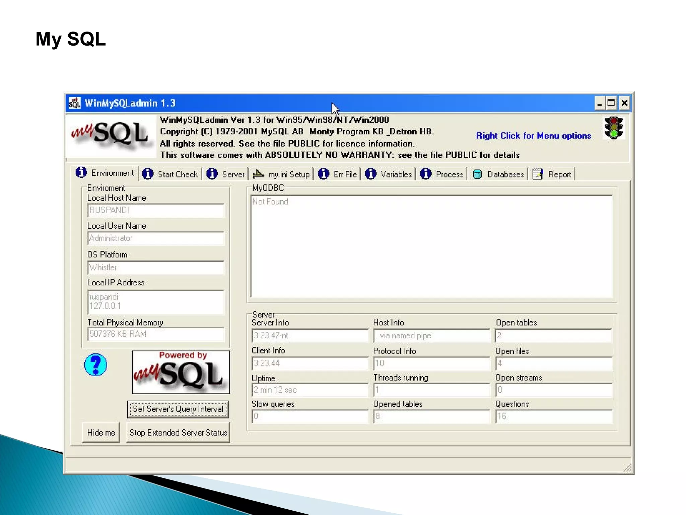Image resolution: width=686 pixels, height=515 pixels.
Task: Click the WinMySQLadmin 1.3 title text
Action: pos(130,103)
